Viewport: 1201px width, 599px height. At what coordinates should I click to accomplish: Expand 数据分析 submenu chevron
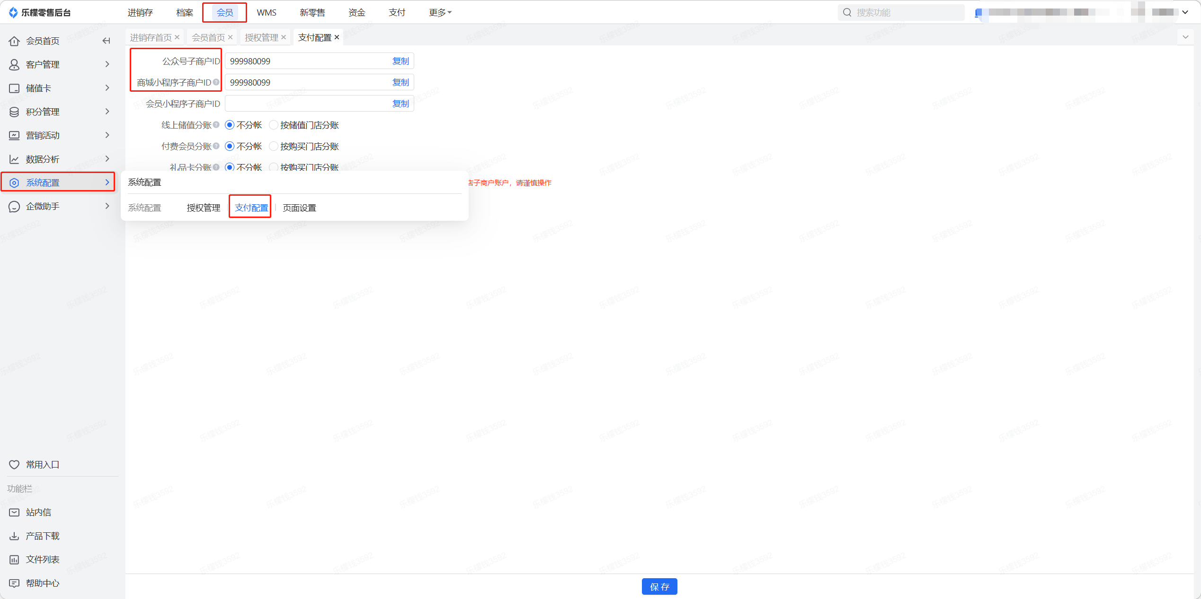coord(107,159)
